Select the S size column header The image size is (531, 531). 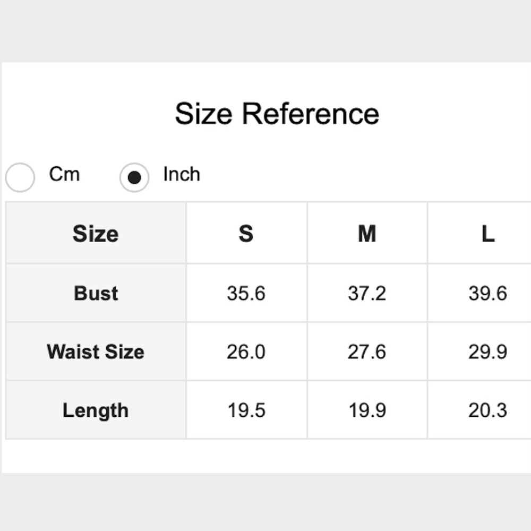tap(246, 234)
